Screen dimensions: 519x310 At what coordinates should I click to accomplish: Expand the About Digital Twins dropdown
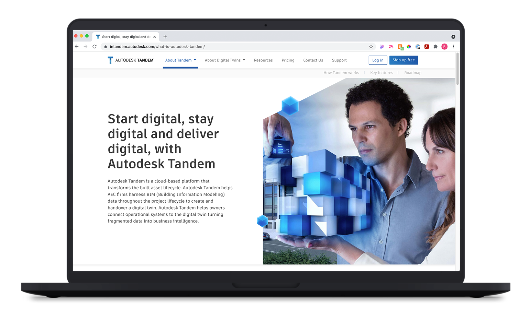225,60
